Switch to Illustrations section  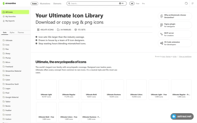tap(45, 3)
